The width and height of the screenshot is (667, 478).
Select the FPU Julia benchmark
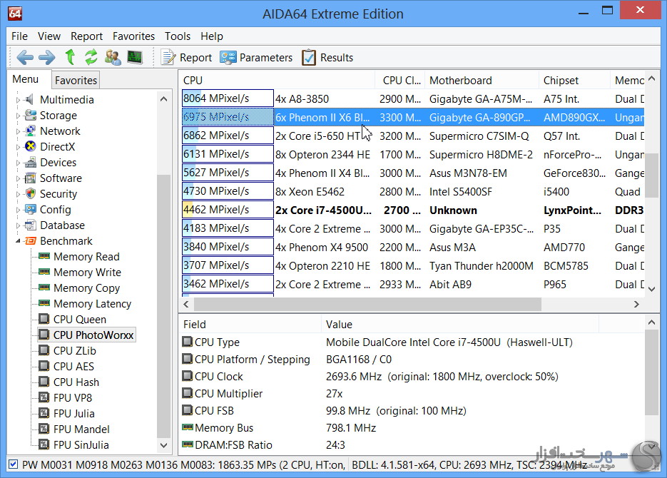(x=73, y=414)
